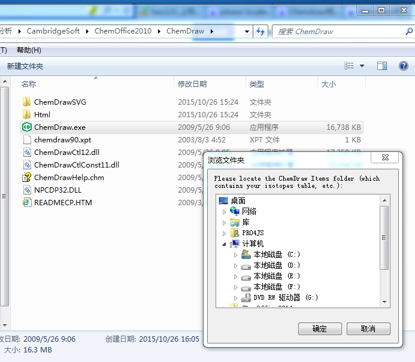Maximize the Explorer window
The width and height of the screenshot is (415, 362).
(381, 10)
